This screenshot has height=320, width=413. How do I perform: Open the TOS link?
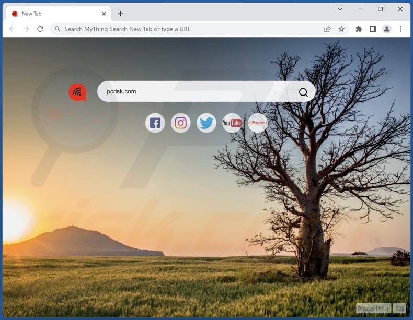pos(400,309)
